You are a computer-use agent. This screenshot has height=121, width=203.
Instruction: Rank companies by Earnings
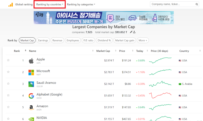click(x=43, y=40)
